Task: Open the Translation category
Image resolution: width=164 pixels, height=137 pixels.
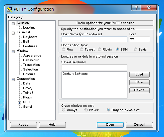Action: [31, 65]
